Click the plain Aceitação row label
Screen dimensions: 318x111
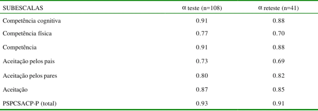coord(15,90)
